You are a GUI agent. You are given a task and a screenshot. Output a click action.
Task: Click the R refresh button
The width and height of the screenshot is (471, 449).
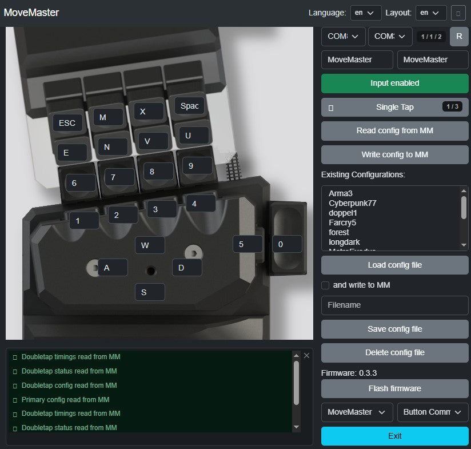pyautogui.click(x=459, y=37)
